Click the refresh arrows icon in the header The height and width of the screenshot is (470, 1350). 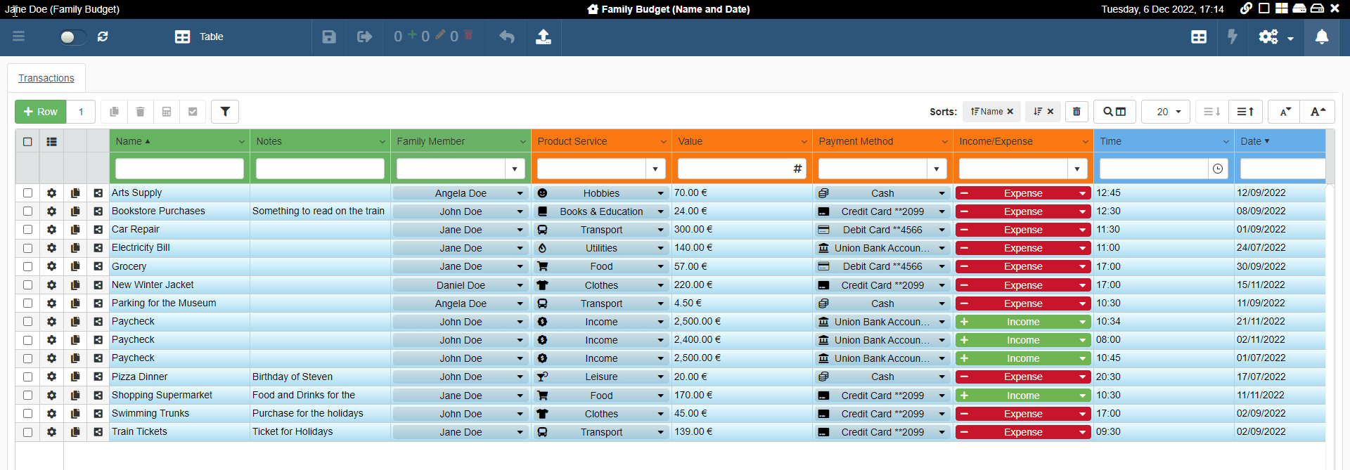tap(103, 37)
